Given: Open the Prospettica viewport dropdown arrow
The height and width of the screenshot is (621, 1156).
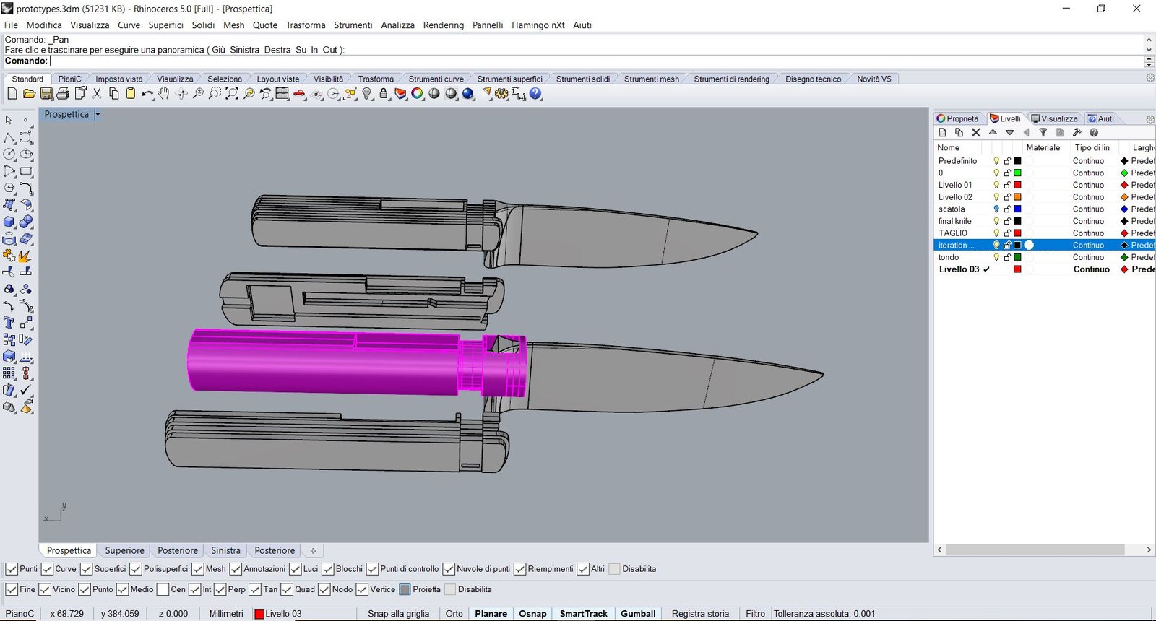Looking at the screenshot, I should point(98,114).
